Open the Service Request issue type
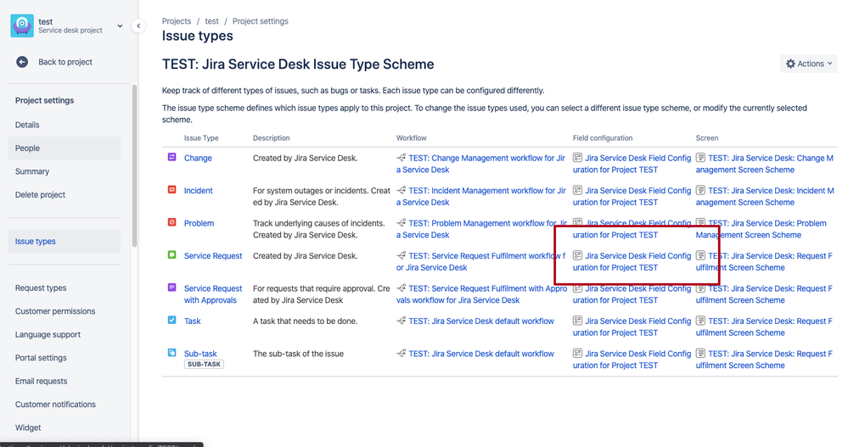 pos(213,255)
